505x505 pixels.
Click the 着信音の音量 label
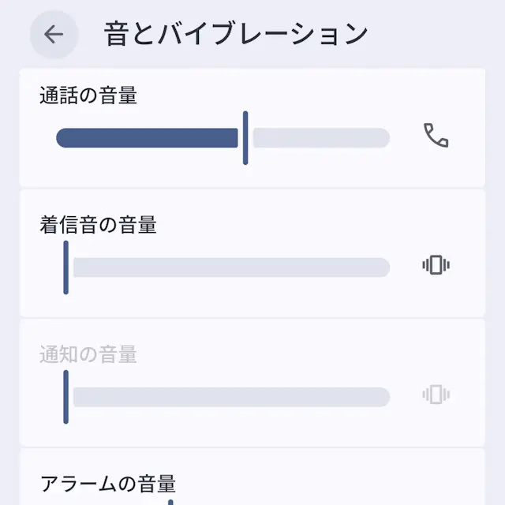tap(98, 226)
